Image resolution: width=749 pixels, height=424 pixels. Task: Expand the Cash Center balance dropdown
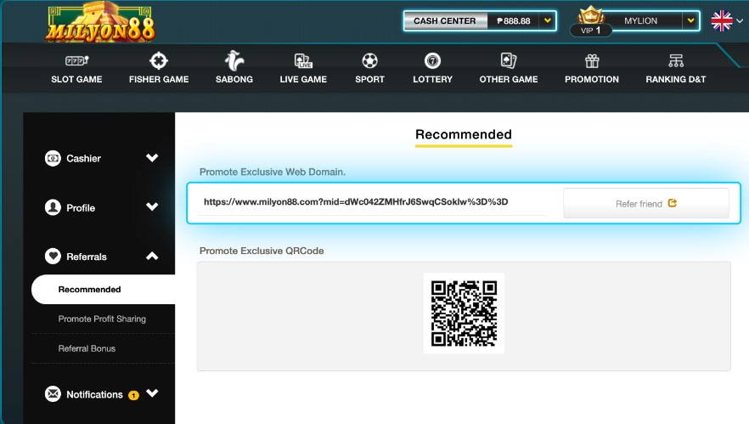548,20
